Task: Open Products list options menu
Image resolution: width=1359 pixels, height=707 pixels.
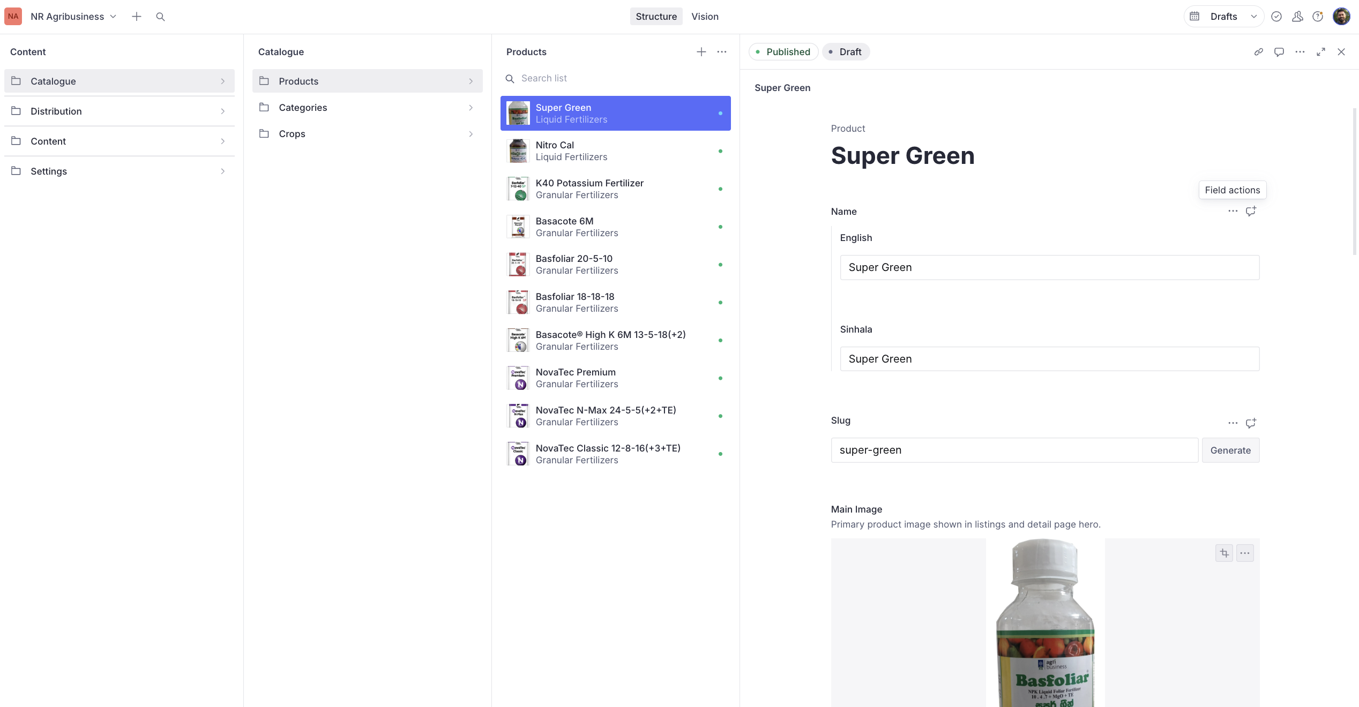Action: click(x=722, y=52)
